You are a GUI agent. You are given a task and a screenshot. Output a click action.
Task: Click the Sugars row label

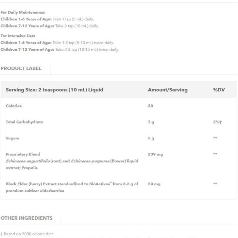coord(13,138)
